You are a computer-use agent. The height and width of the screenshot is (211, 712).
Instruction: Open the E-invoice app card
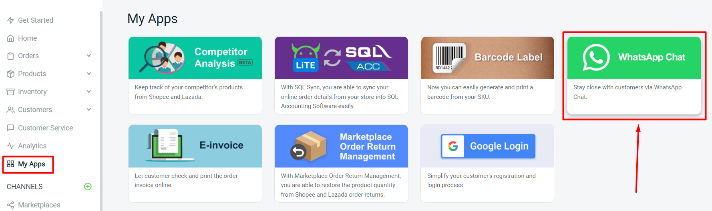[195, 163]
